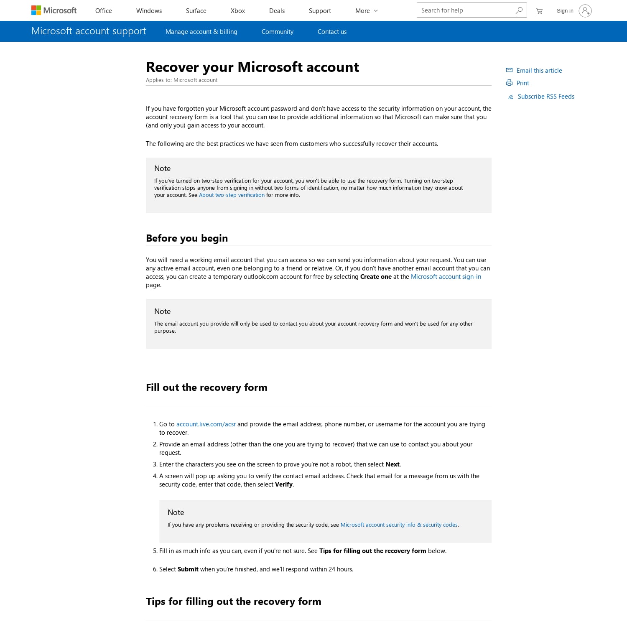Click the Sign in avatar icon
Screen dimensions: 627x627
(x=585, y=11)
